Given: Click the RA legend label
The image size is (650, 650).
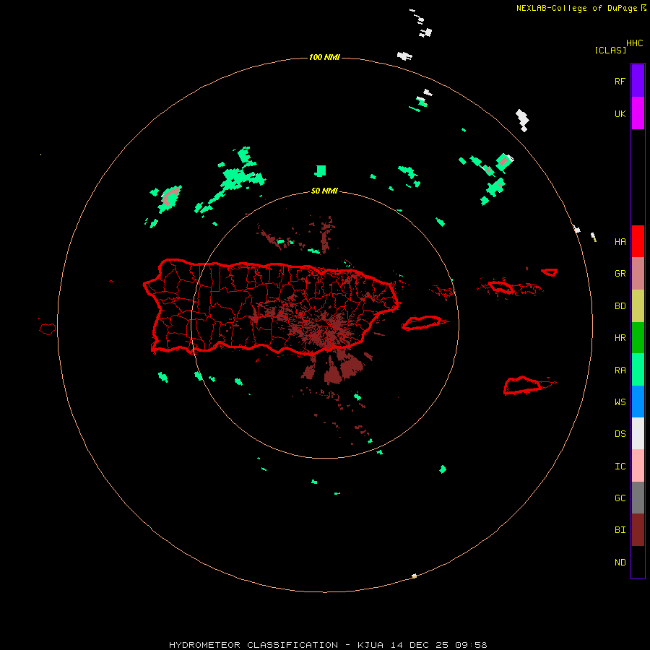Looking at the screenshot, I should pyautogui.click(x=620, y=370).
